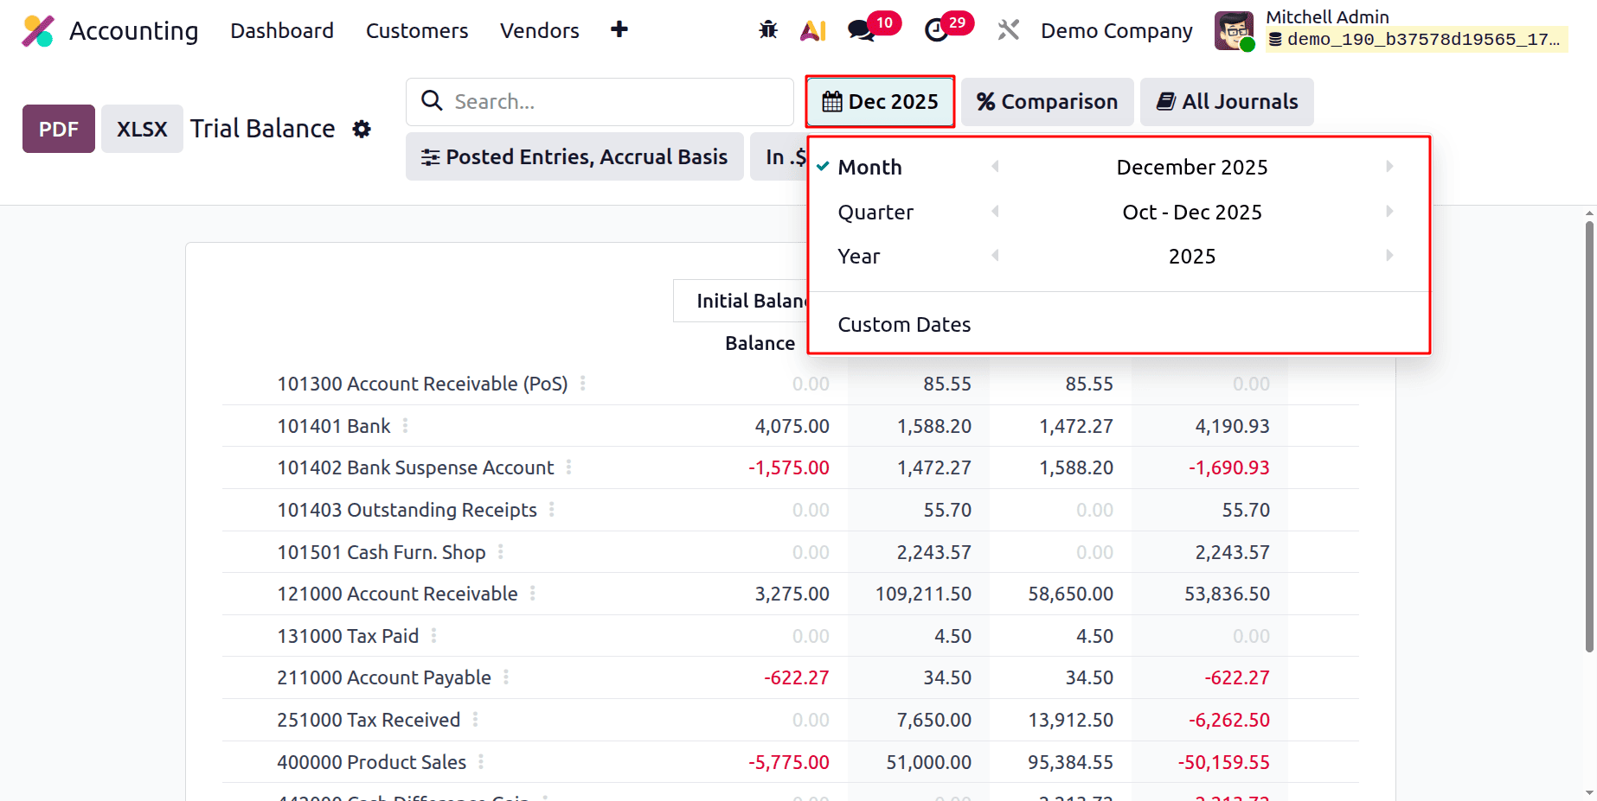Click the plus icon in the top menu
Screen dimensions: 1597x801
point(619,29)
